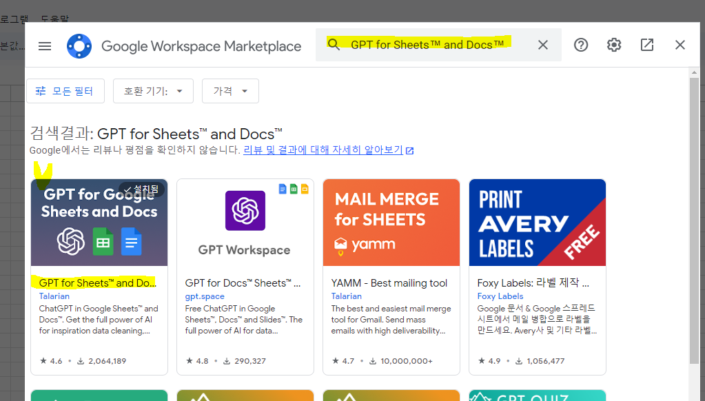
Task: Expand the 호환 기기 dropdown
Action: (153, 91)
